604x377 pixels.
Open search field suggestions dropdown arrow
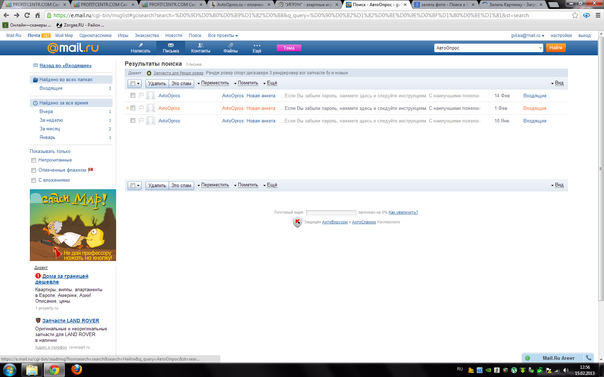click(x=540, y=48)
